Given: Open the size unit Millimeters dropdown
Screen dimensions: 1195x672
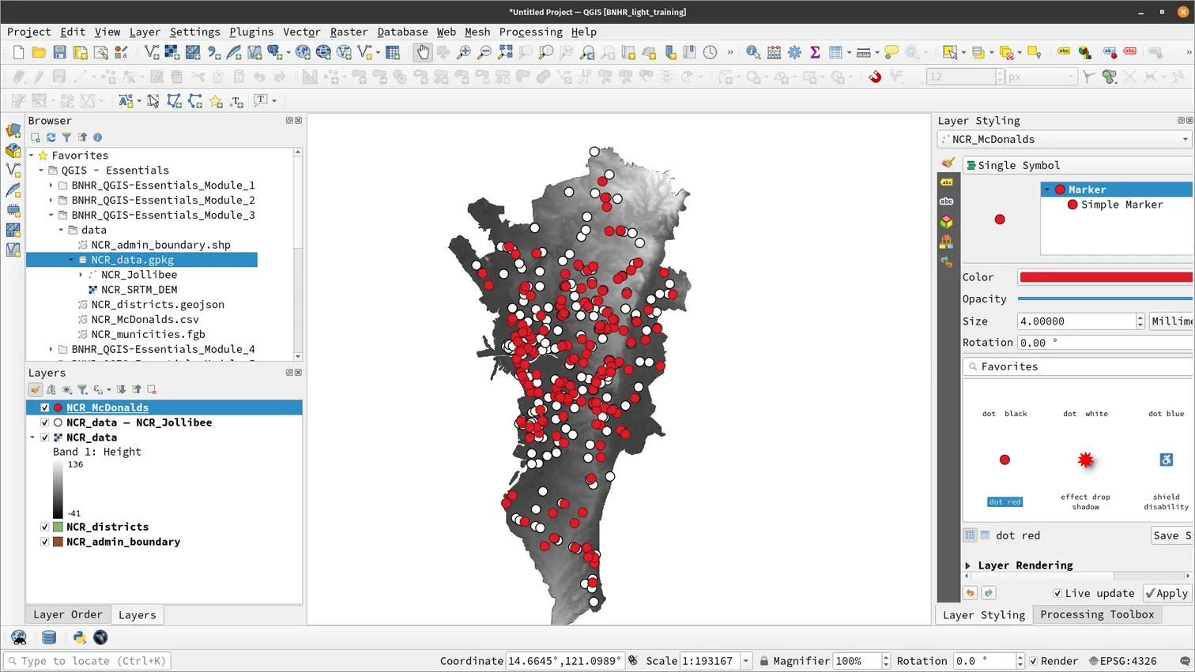Looking at the screenshot, I should (x=1171, y=321).
